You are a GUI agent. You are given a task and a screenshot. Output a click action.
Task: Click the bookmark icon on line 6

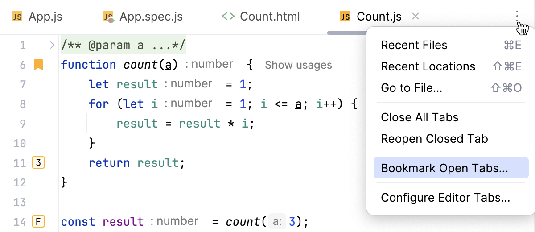pyautogui.click(x=38, y=65)
